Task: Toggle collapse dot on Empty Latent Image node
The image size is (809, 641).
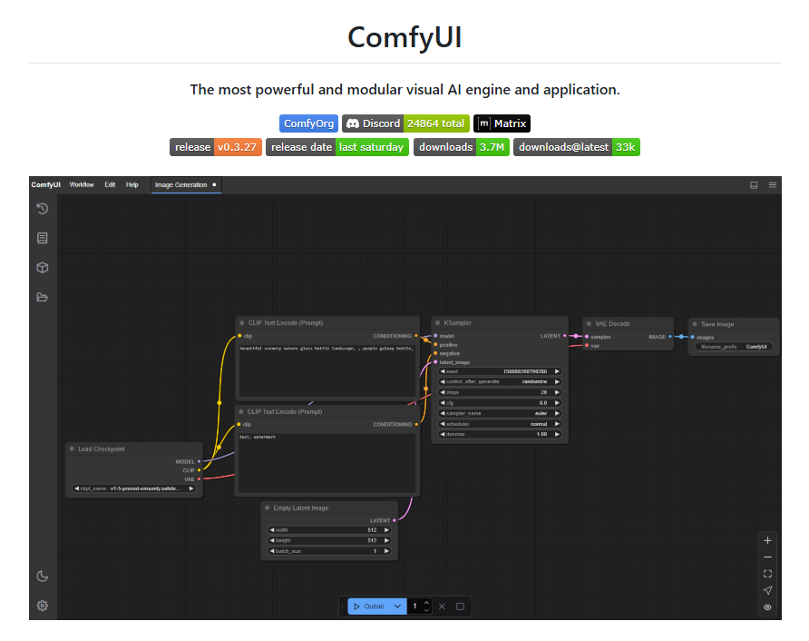Action: [268, 508]
